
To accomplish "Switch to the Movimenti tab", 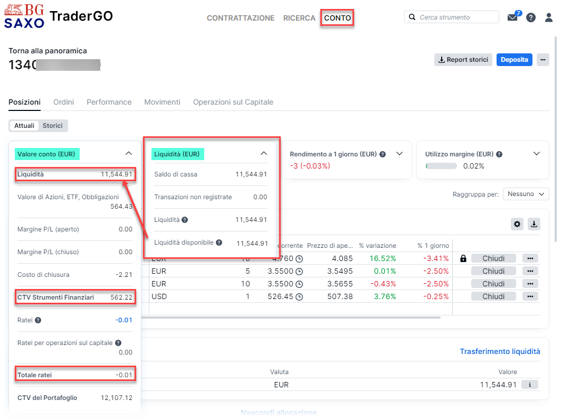I will [x=162, y=102].
